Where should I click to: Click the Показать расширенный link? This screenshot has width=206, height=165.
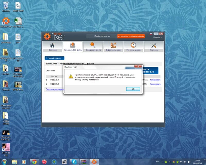coord(55,89)
